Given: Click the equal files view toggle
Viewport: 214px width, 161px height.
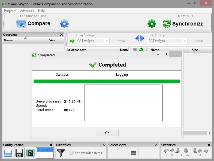Looking at the screenshot, I should (x=133, y=153).
